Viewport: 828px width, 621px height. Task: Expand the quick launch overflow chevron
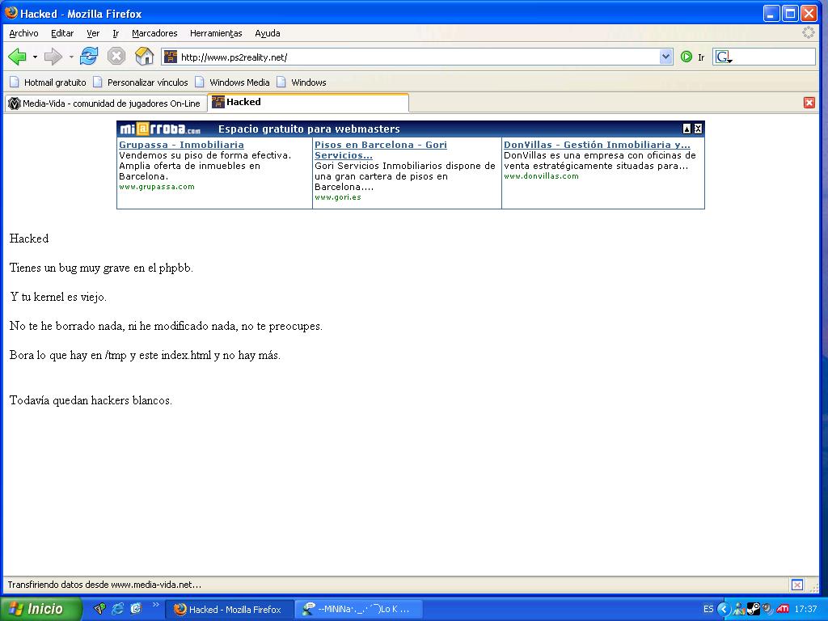155,605
